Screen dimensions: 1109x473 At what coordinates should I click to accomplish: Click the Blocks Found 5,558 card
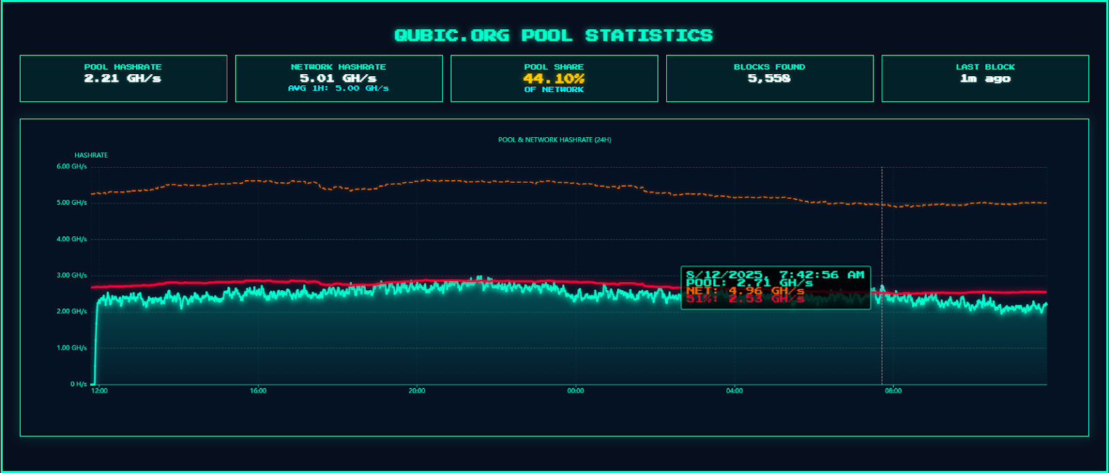coord(769,78)
